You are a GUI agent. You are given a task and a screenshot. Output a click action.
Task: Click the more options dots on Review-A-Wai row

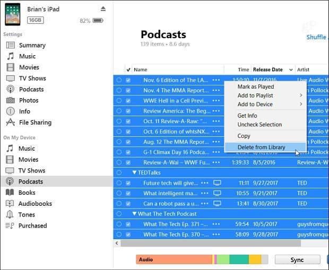point(215,163)
